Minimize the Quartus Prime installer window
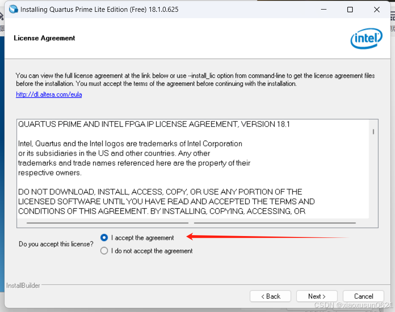 tap(323, 10)
